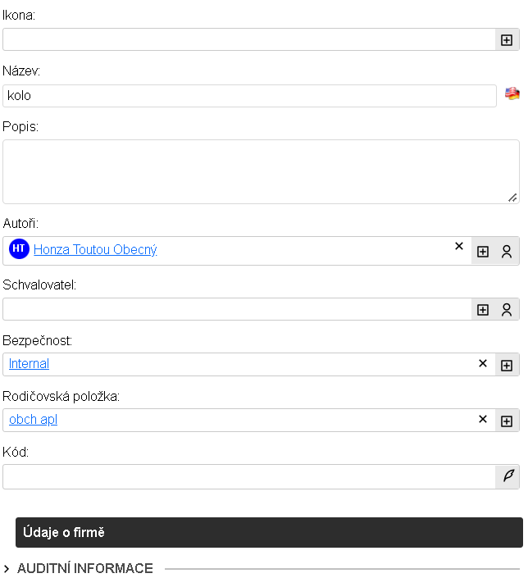The width and height of the screenshot is (528, 578).
Task: Click the plus icon in Bezpečnost field
Action: pos(507,365)
